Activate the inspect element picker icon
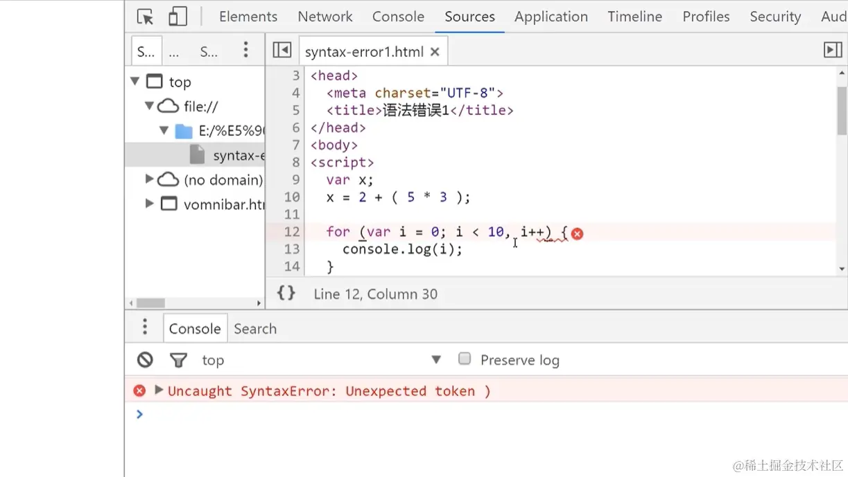Screen dimensions: 848x477 tap(145, 17)
